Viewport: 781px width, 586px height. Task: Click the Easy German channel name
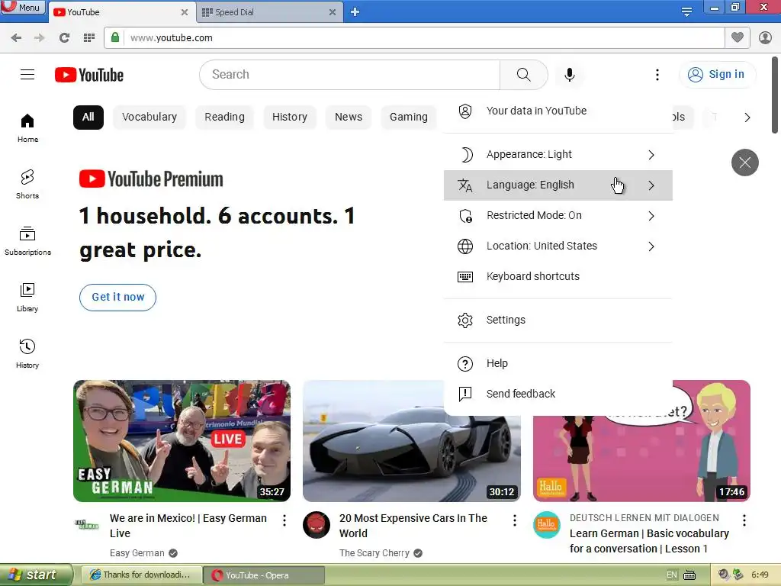tap(137, 553)
